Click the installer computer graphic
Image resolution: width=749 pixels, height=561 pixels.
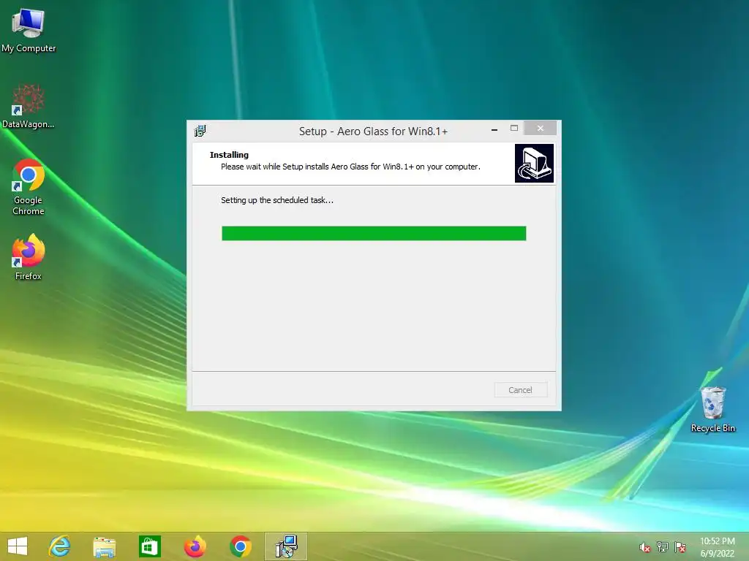pos(534,163)
